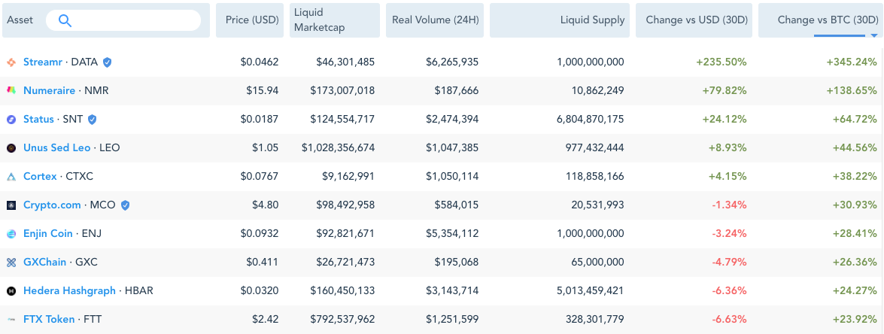Click the liquid supply 6,804,870,175

tap(591, 120)
